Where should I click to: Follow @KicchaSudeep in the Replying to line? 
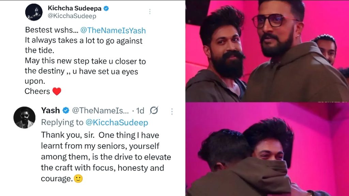[117, 122]
